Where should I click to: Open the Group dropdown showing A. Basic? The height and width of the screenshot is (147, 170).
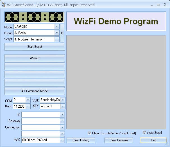coord(57,33)
